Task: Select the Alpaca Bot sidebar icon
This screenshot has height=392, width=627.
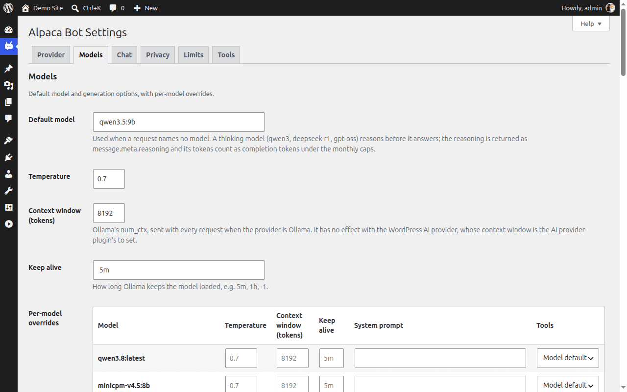Action: point(8,46)
